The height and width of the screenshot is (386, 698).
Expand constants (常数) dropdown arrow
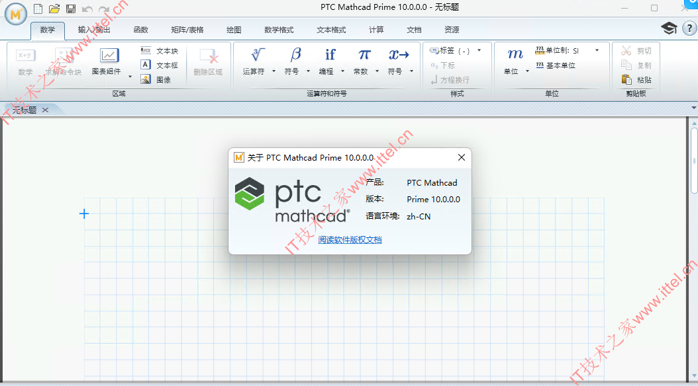pos(377,71)
